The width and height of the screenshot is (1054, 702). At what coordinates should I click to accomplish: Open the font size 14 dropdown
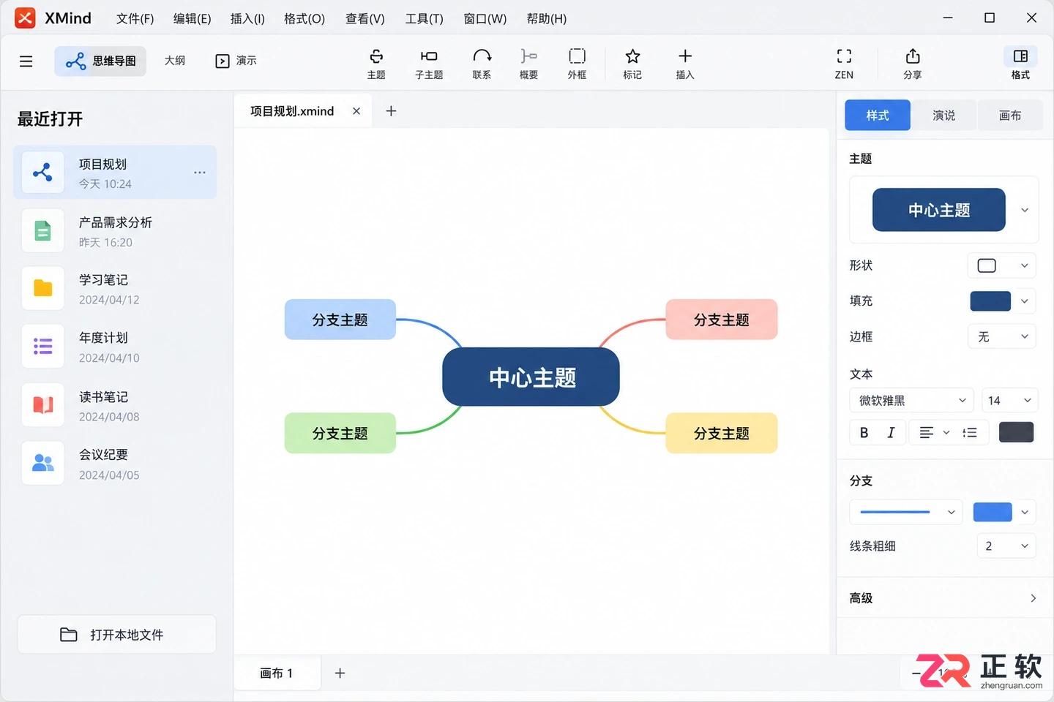(x=1009, y=401)
